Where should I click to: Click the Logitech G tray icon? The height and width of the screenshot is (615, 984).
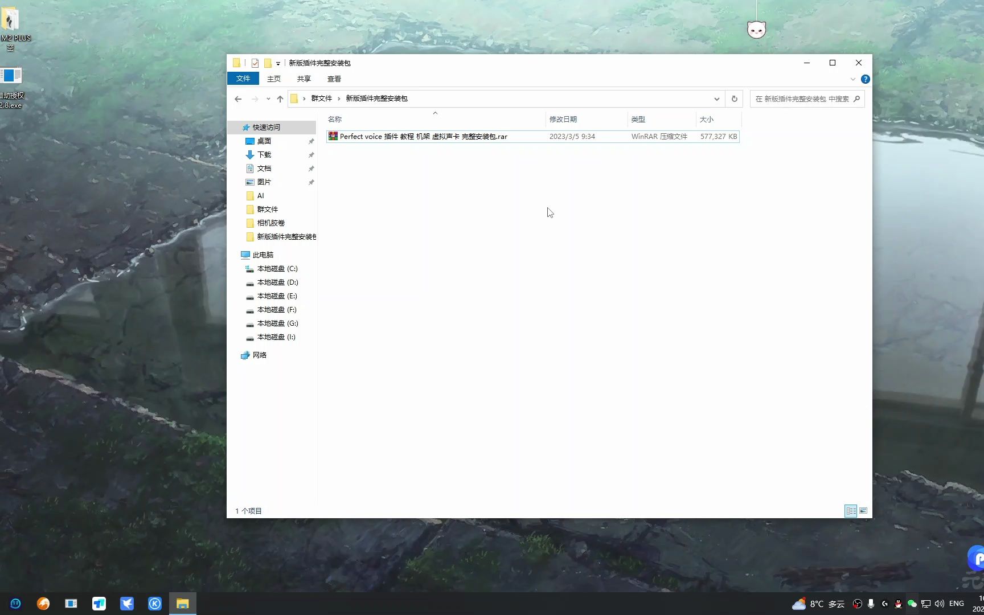(885, 604)
